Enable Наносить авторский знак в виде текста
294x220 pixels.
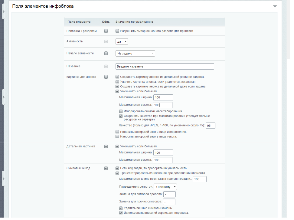(x=117, y=136)
